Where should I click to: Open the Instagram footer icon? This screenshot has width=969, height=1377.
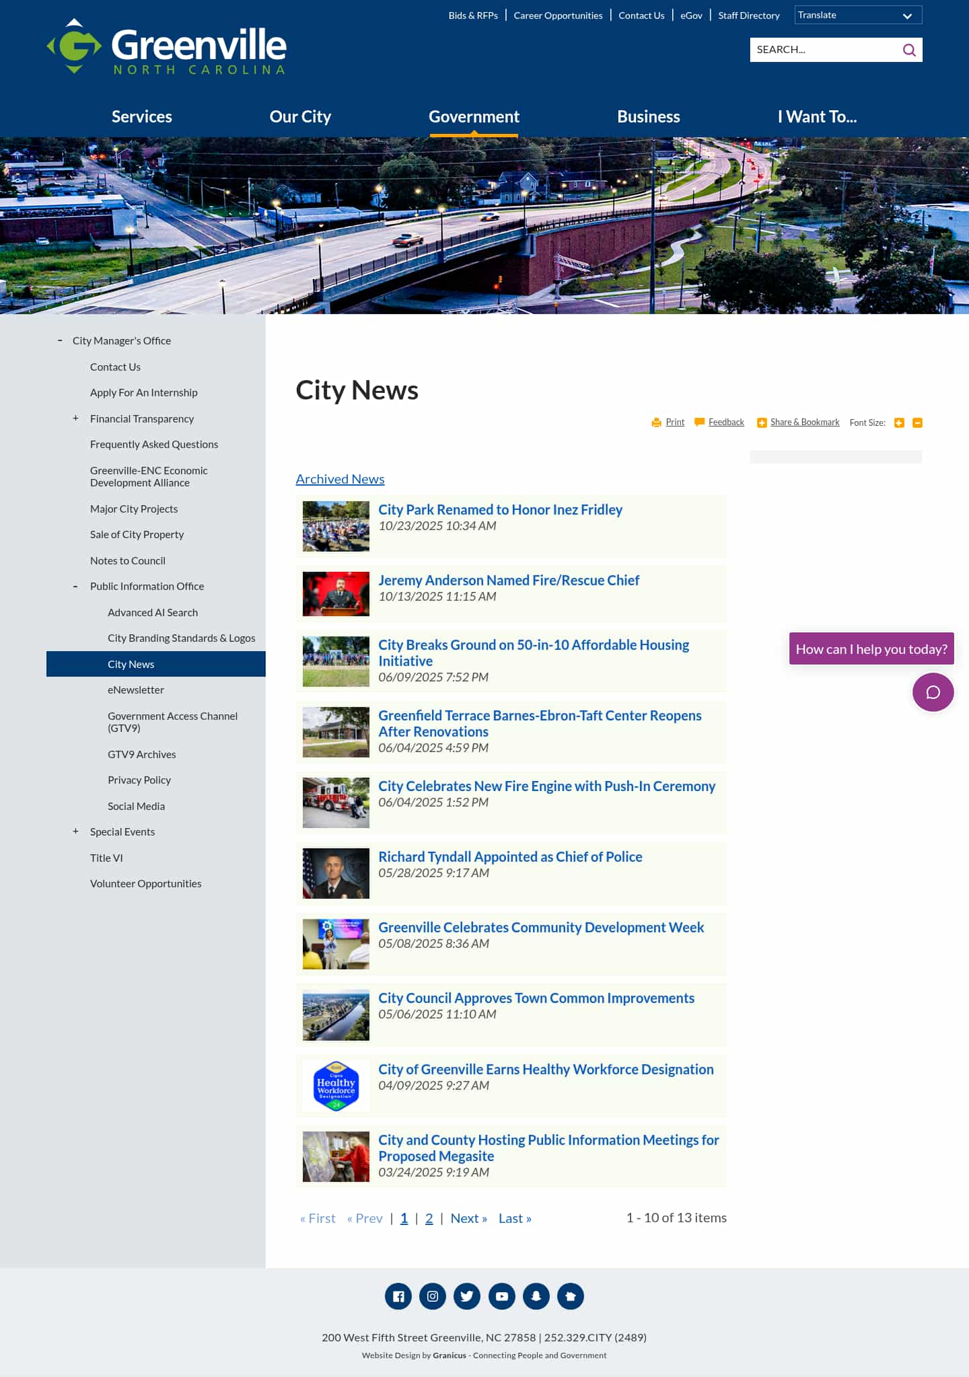[433, 1296]
